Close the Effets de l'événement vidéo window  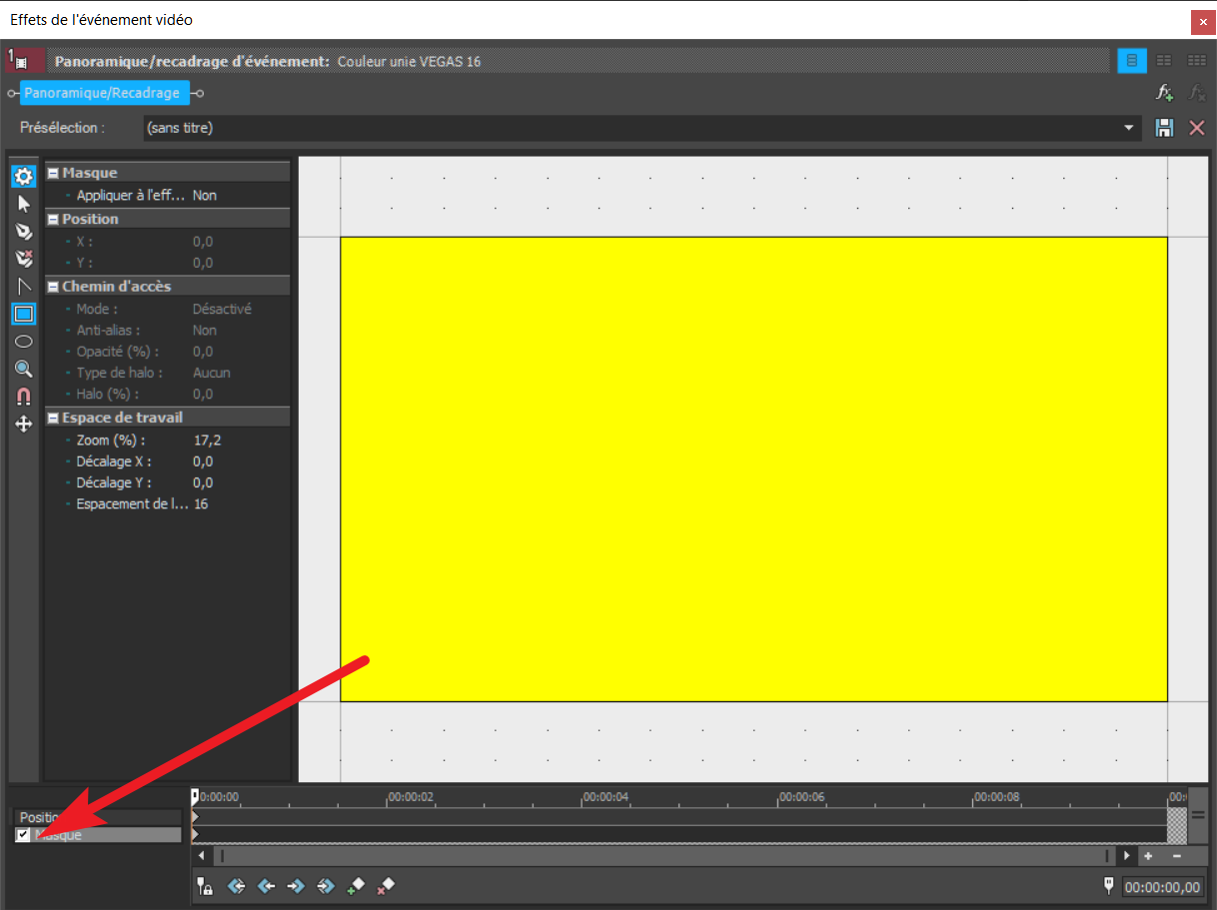point(1202,21)
